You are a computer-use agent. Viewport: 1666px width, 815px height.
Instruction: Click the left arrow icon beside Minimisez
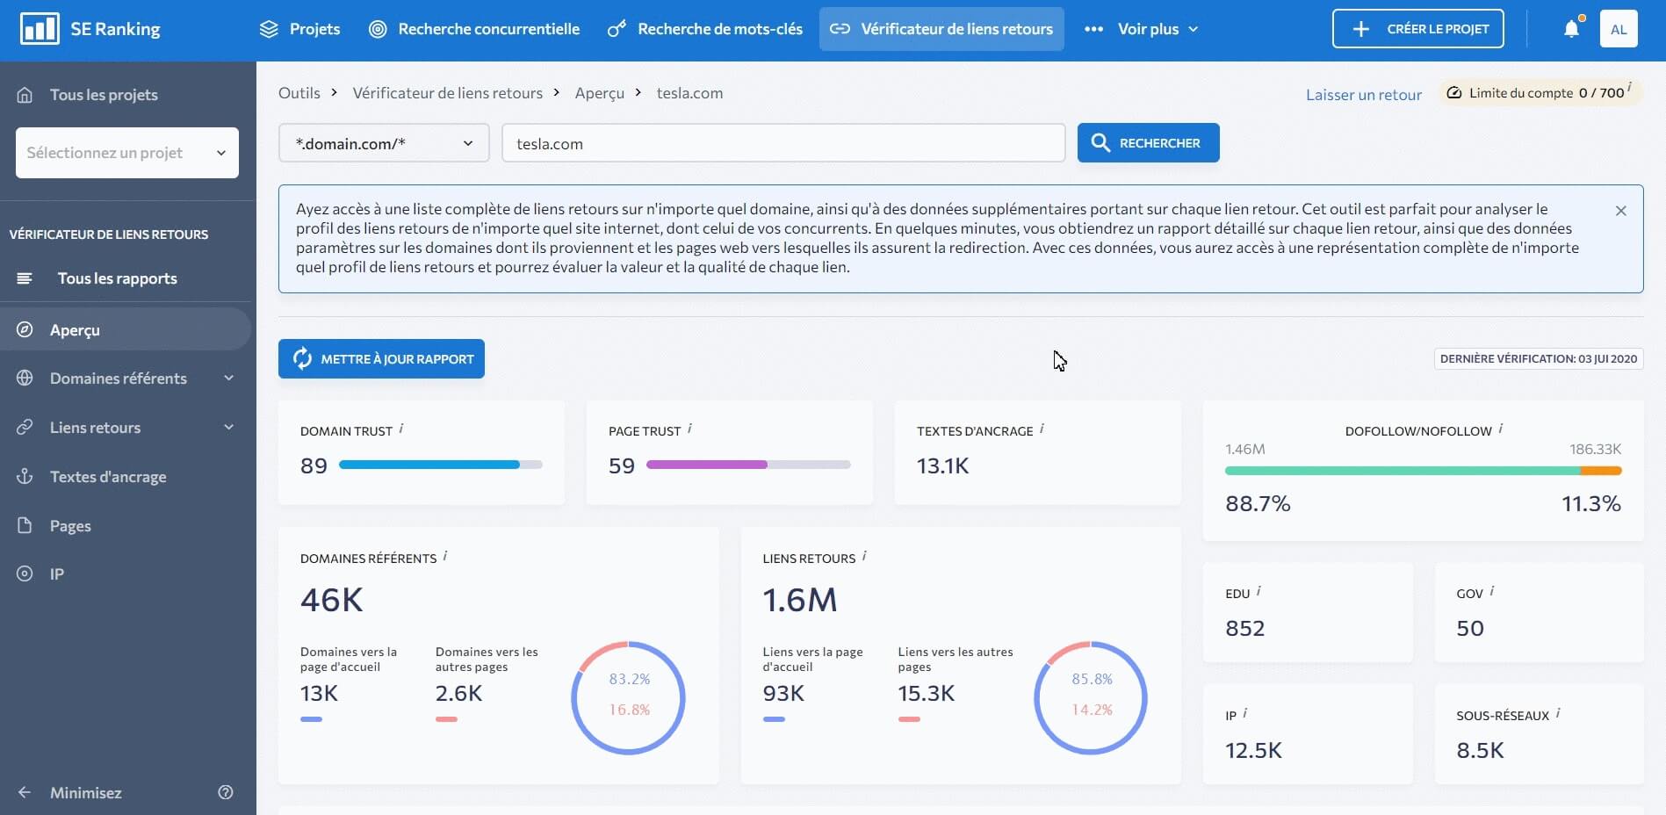[x=25, y=792]
